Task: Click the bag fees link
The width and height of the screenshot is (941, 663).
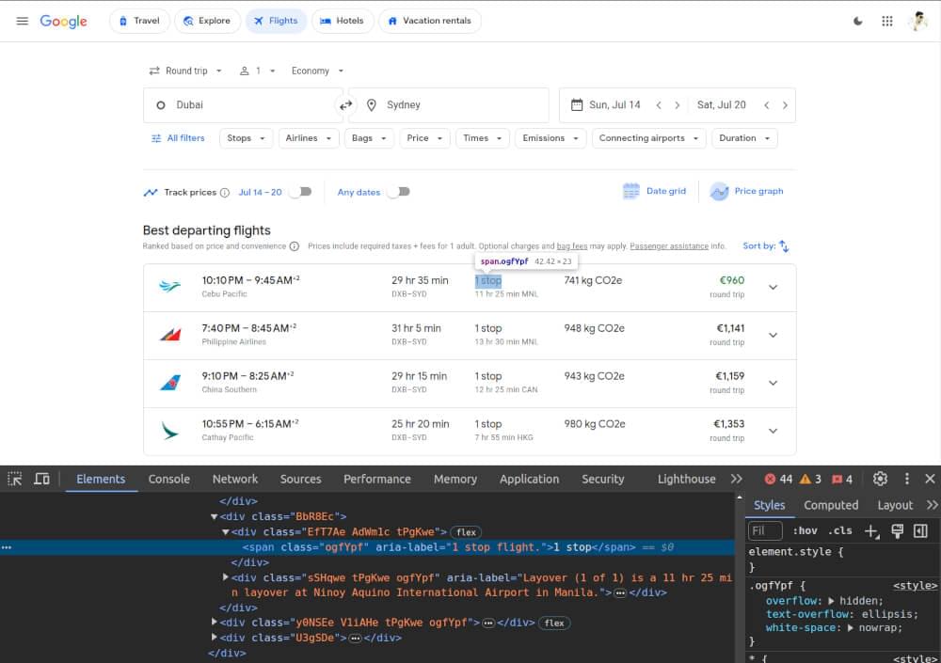Action: [572, 245]
